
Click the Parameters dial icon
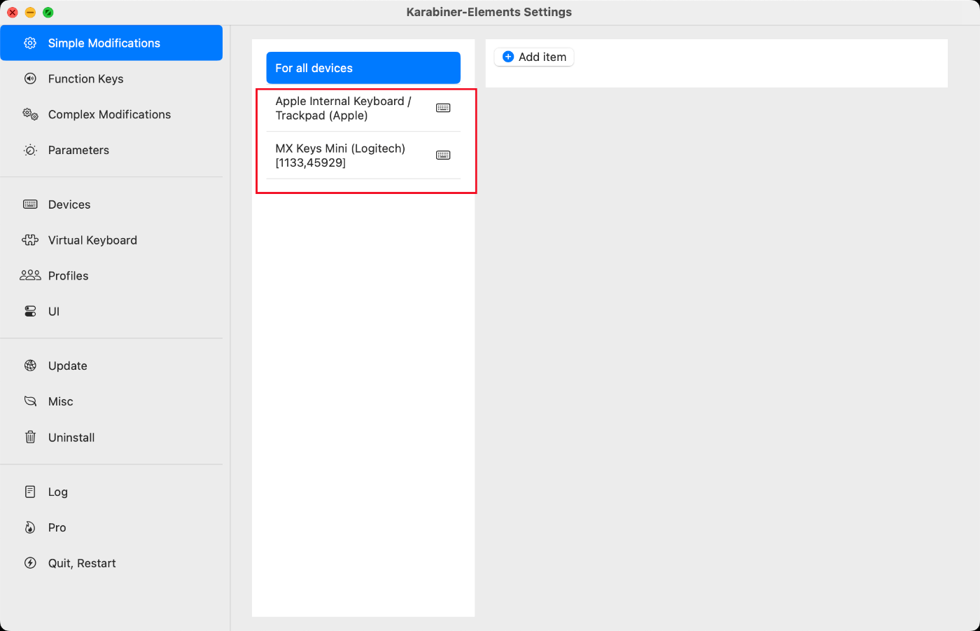click(30, 150)
